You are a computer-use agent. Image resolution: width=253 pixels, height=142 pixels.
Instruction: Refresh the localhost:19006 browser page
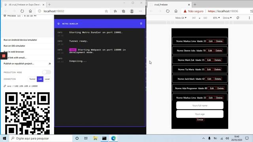point(168,11)
